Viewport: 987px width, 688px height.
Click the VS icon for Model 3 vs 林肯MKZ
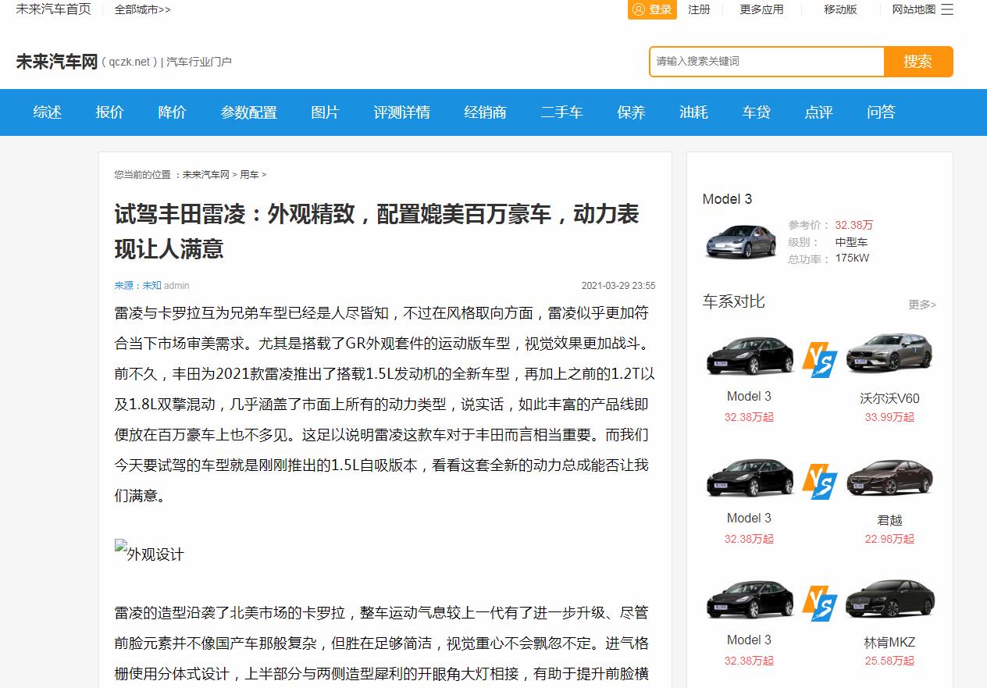(x=820, y=603)
